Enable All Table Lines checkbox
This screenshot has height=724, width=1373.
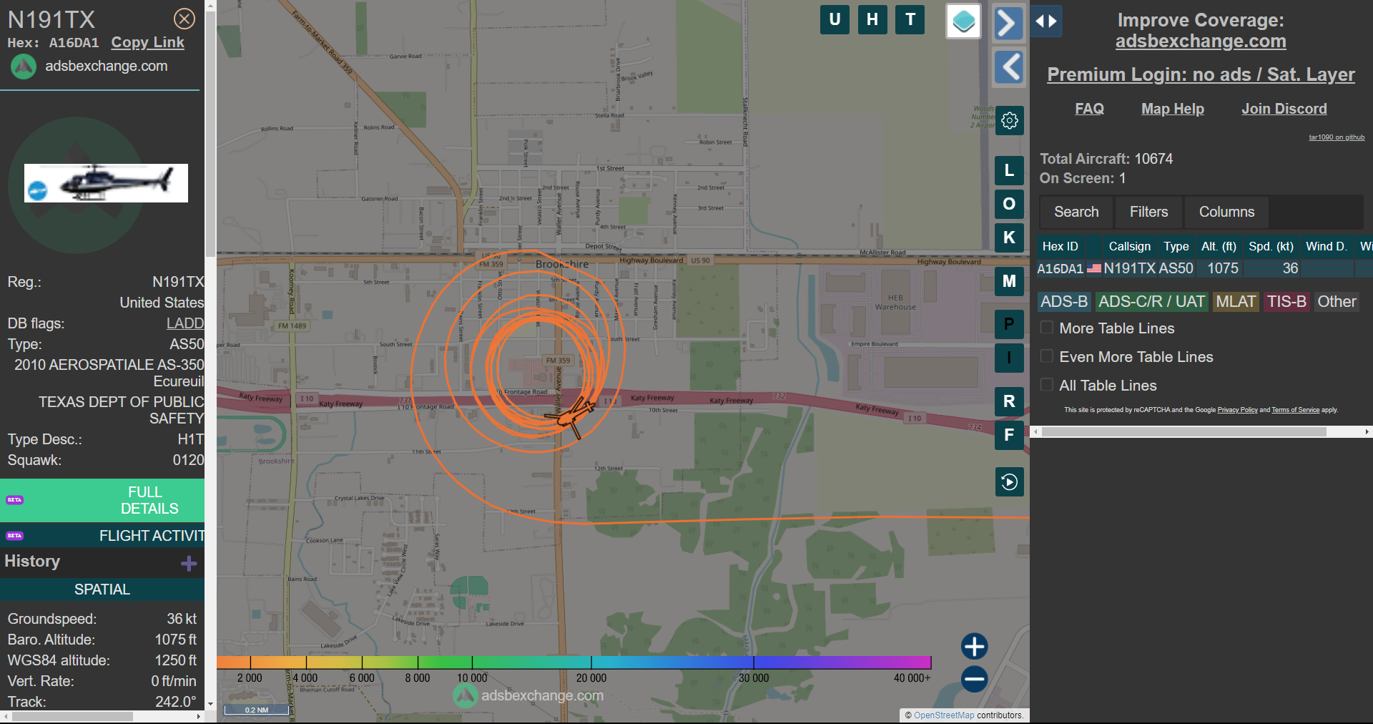coord(1046,385)
